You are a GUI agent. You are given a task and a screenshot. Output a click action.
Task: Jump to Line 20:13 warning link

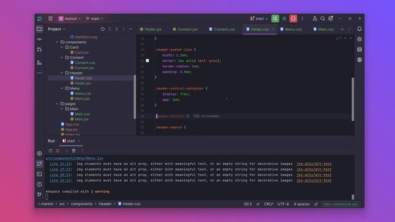click(60, 175)
